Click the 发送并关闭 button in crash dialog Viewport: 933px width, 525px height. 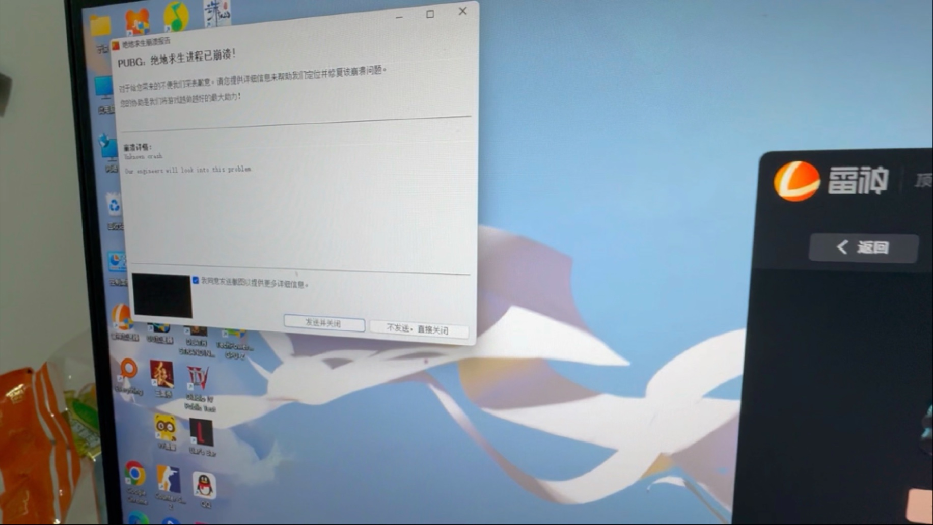point(324,323)
